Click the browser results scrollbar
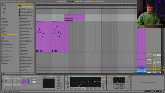 pyautogui.click(x=34, y=17)
